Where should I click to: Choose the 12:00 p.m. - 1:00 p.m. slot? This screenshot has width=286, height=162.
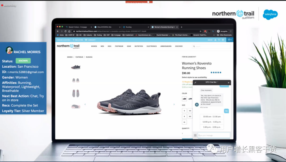pos(212,122)
